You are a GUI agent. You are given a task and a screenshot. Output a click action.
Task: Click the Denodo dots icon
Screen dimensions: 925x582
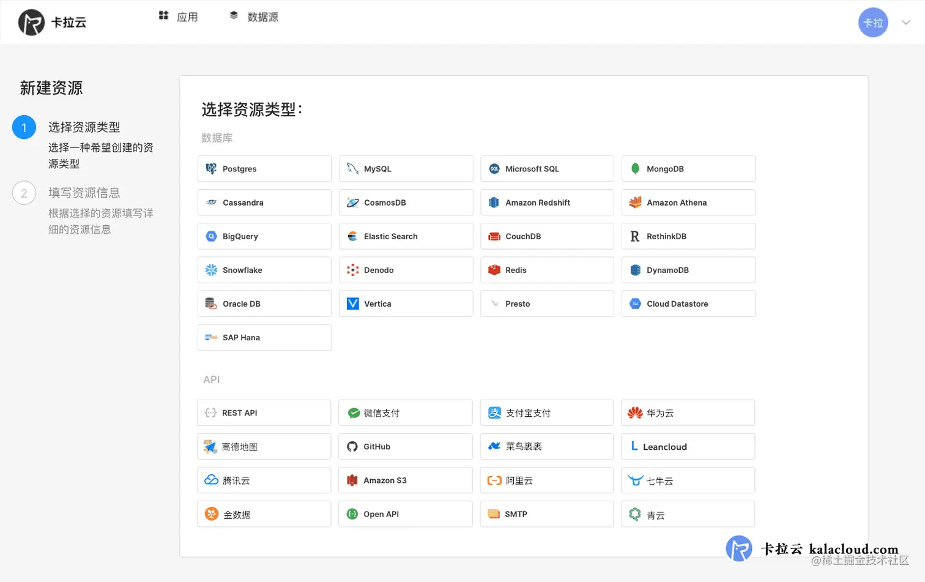[x=352, y=270]
